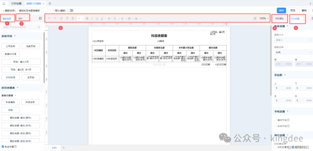Click the redo icon in toolbar
313x151 pixels.
click(x=55, y=19)
